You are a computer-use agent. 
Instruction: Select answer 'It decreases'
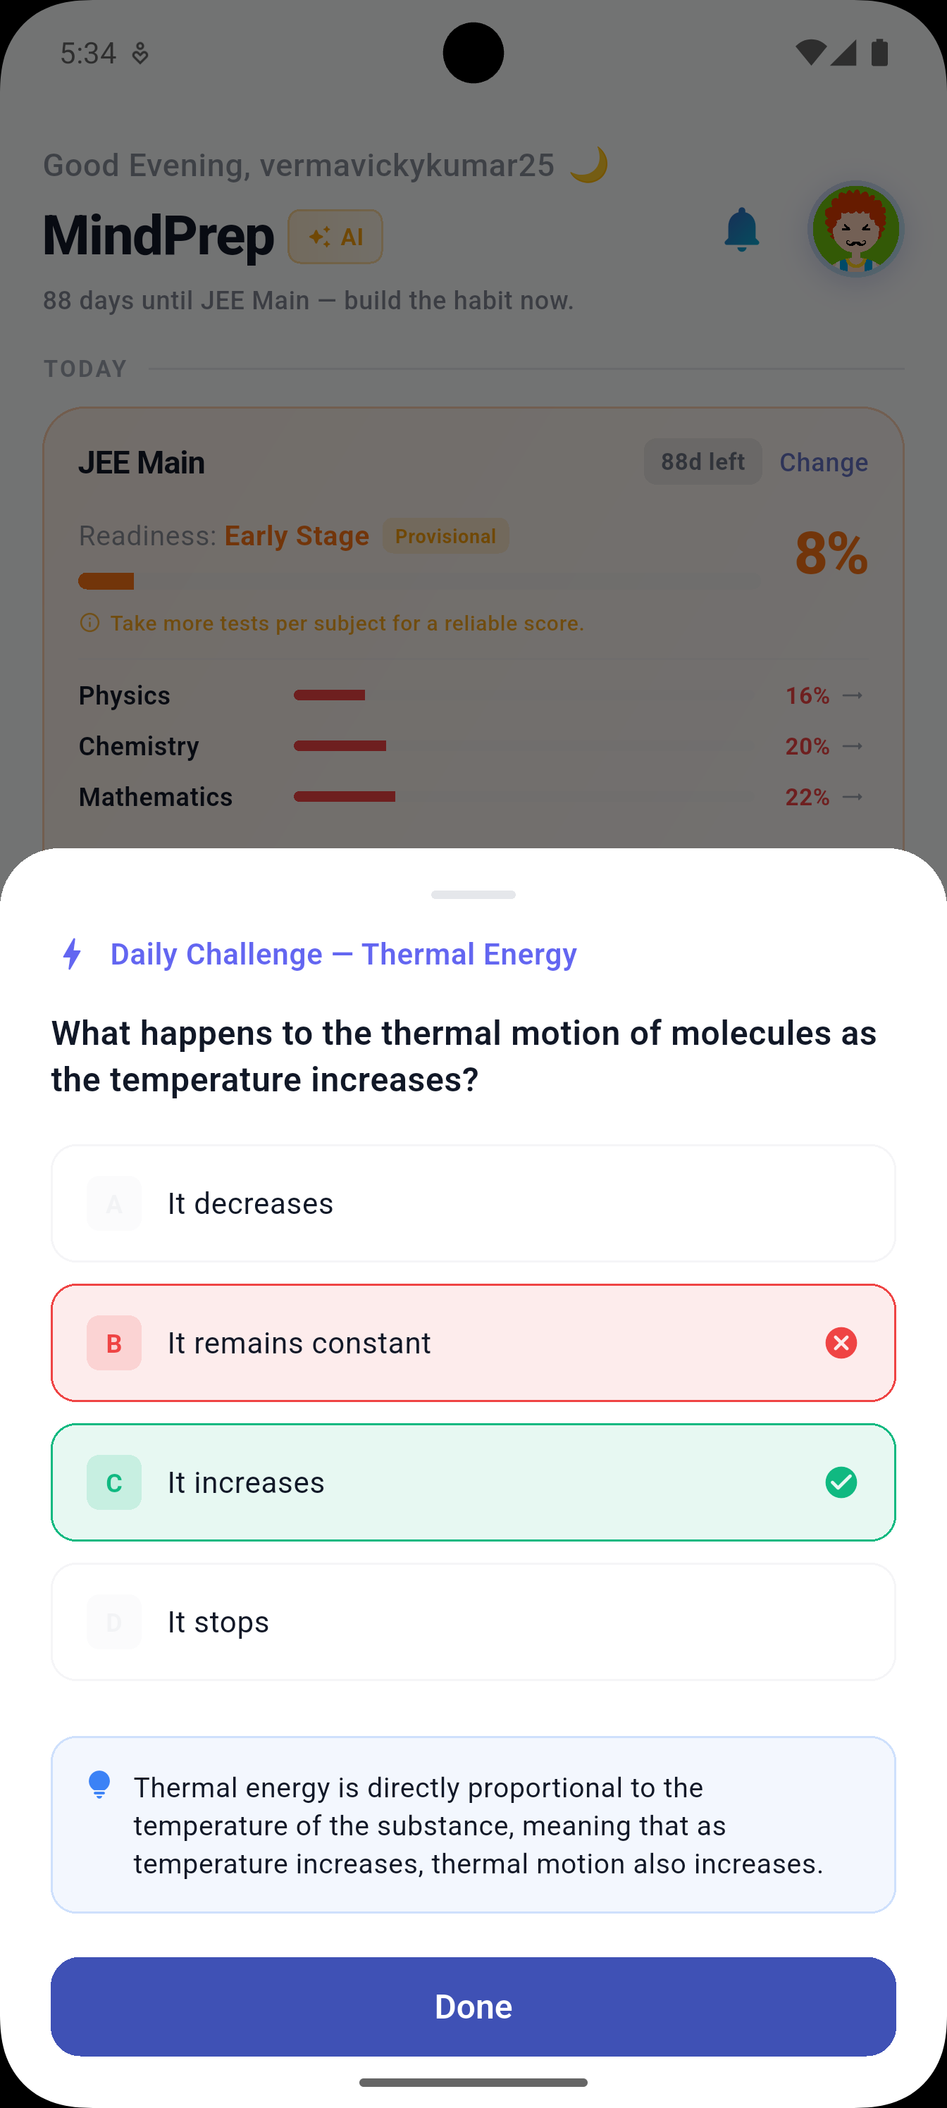point(473,1203)
